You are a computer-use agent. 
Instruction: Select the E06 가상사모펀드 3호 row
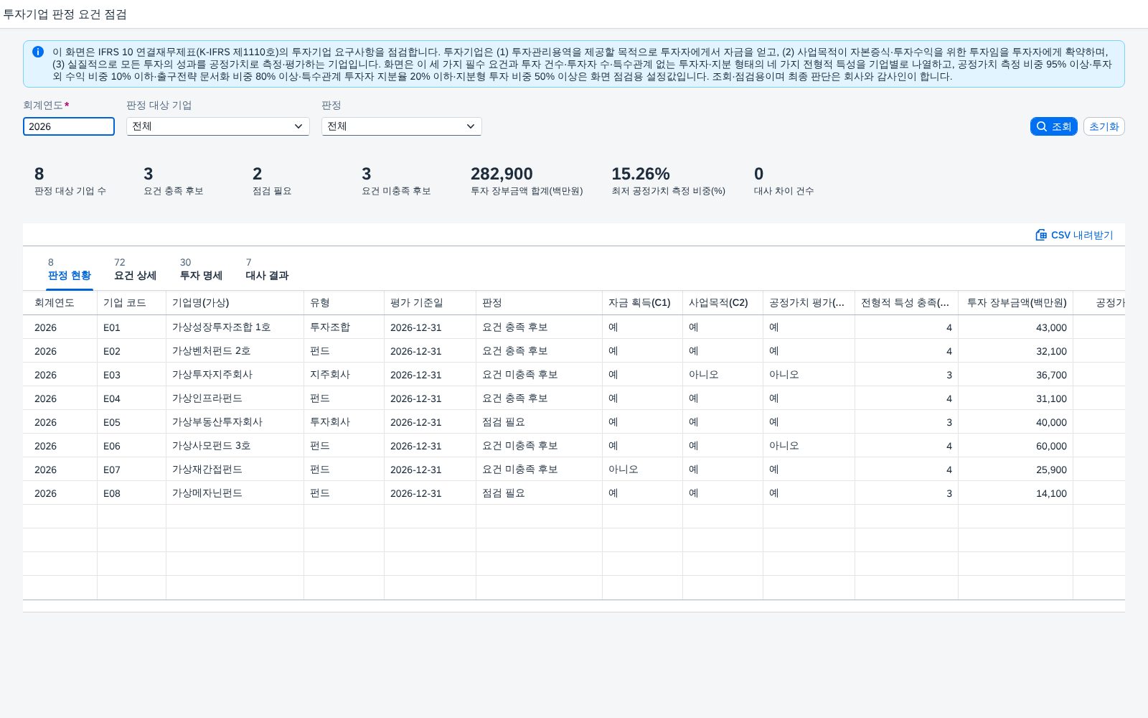(574, 446)
